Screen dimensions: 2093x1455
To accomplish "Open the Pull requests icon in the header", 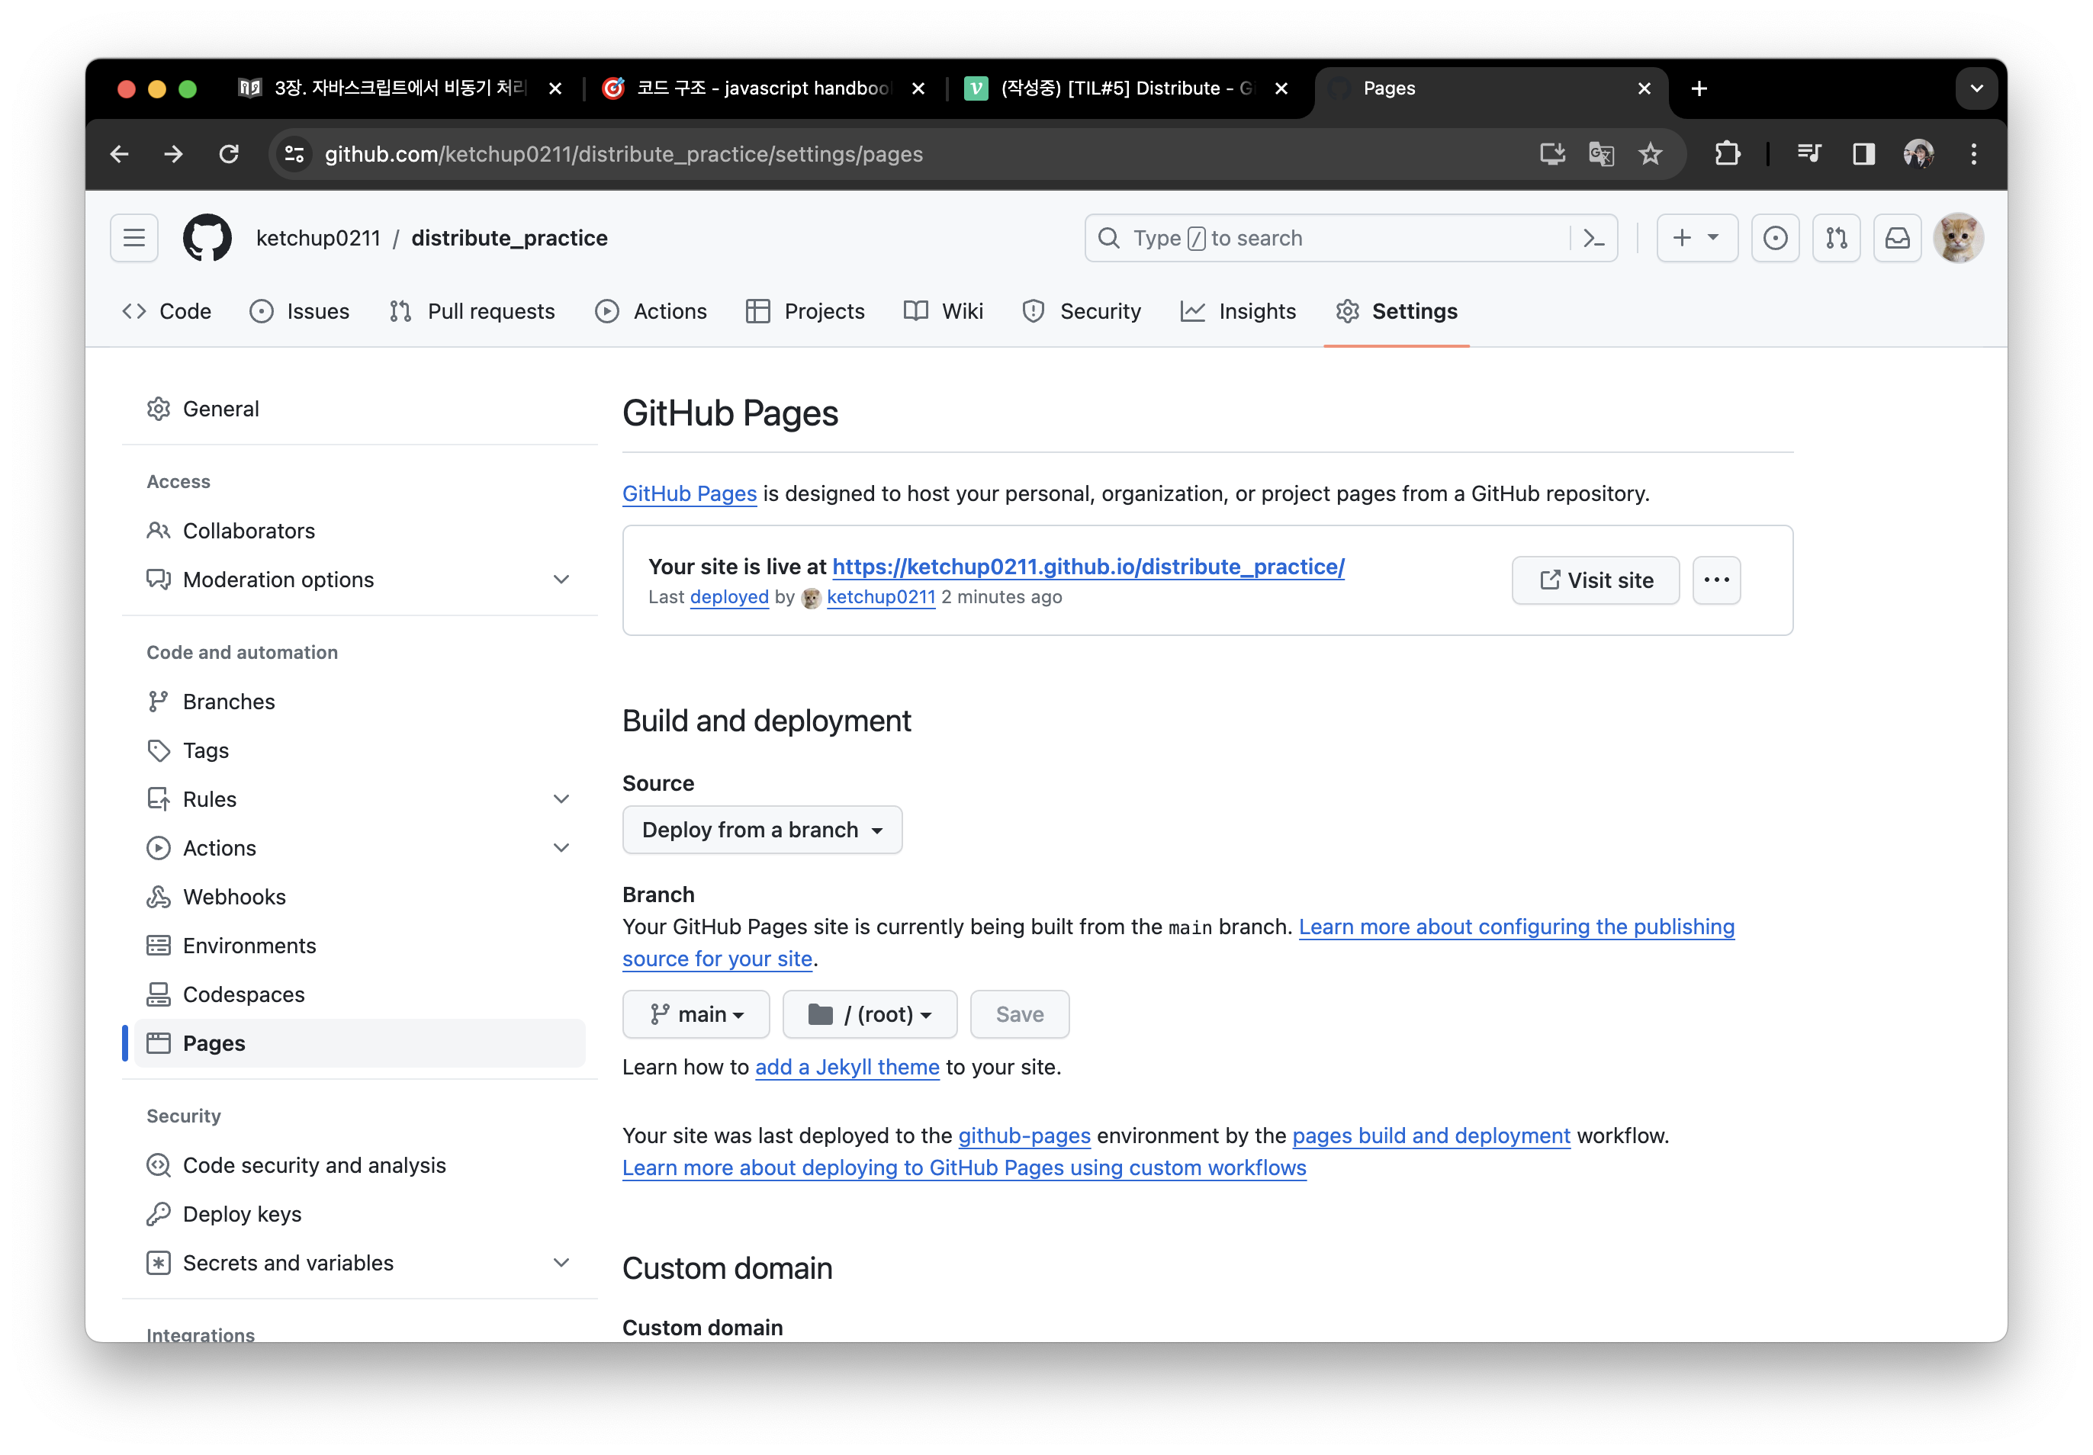I will 1836,238.
